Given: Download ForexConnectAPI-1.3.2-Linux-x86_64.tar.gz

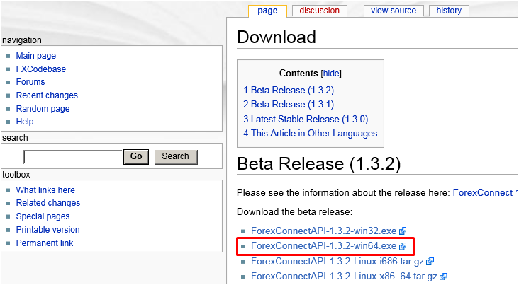Looking at the screenshot, I should point(345,276).
